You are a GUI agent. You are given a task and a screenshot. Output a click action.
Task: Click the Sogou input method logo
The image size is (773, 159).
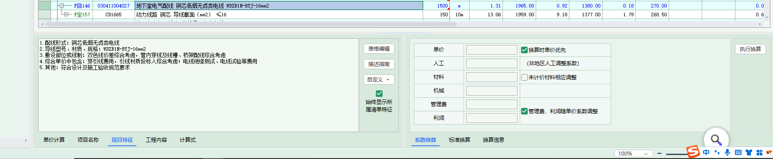pyautogui.click(x=693, y=152)
